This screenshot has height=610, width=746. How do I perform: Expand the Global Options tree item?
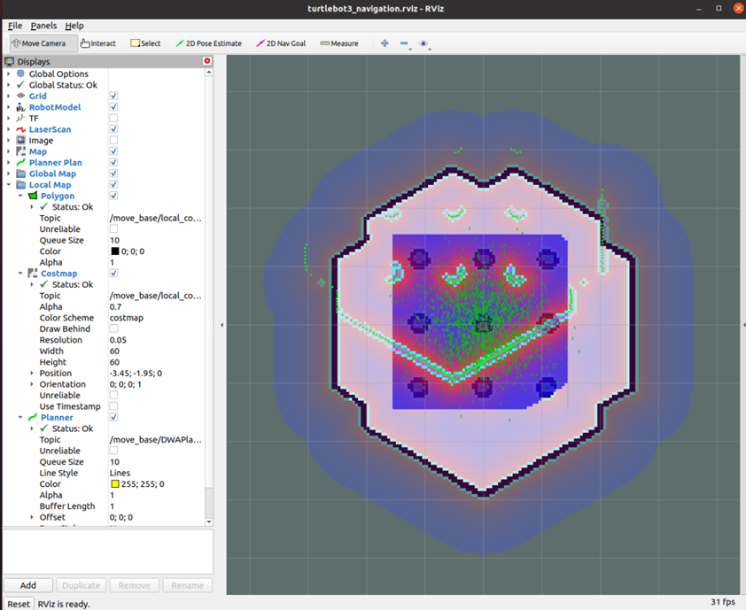(9, 73)
